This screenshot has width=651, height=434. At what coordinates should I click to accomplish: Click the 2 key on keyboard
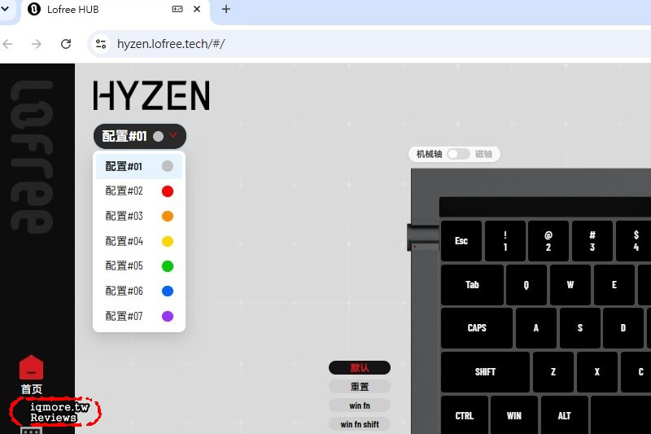pos(548,241)
